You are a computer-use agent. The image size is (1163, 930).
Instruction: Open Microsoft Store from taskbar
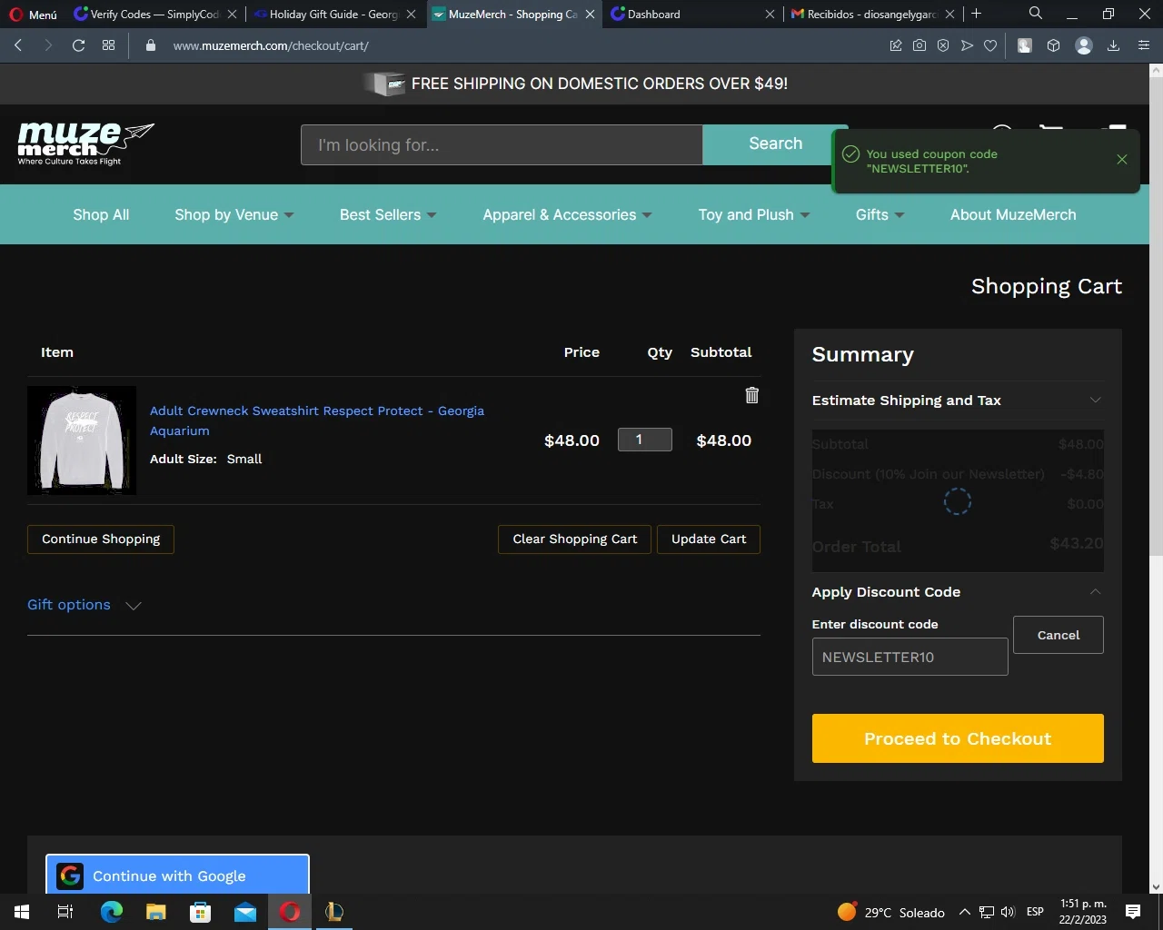point(201,912)
